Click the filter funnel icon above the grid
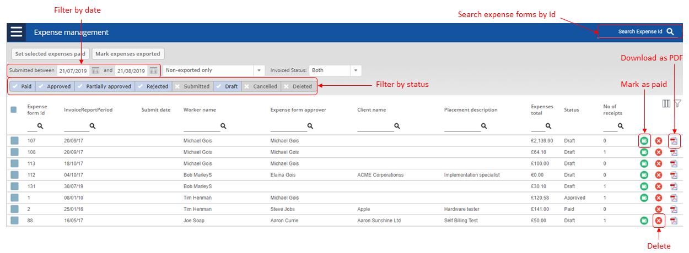689x253 pixels. [677, 103]
